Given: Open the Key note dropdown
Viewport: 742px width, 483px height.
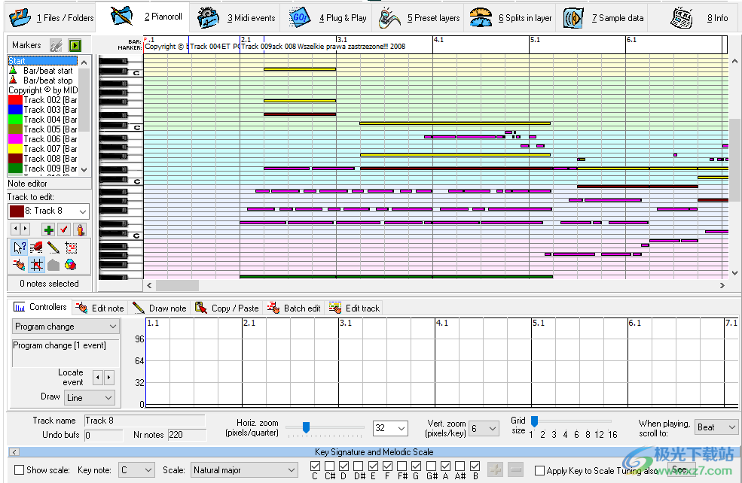Looking at the screenshot, I should pos(136,470).
